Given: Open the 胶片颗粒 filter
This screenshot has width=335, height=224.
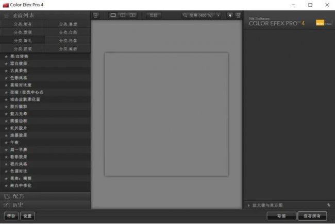Looking at the screenshot, I should tap(19, 107).
